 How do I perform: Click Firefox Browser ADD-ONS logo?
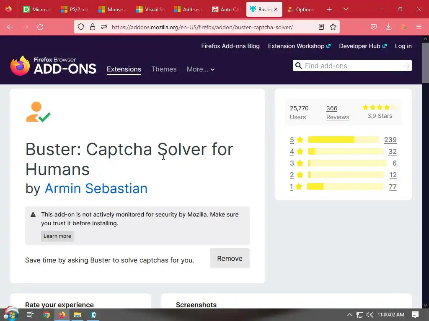[53, 66]
